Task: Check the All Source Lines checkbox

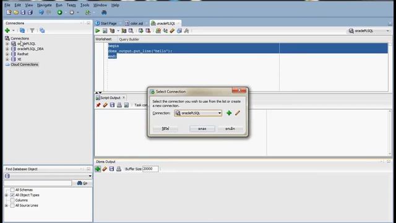Action: click(12, 206)
